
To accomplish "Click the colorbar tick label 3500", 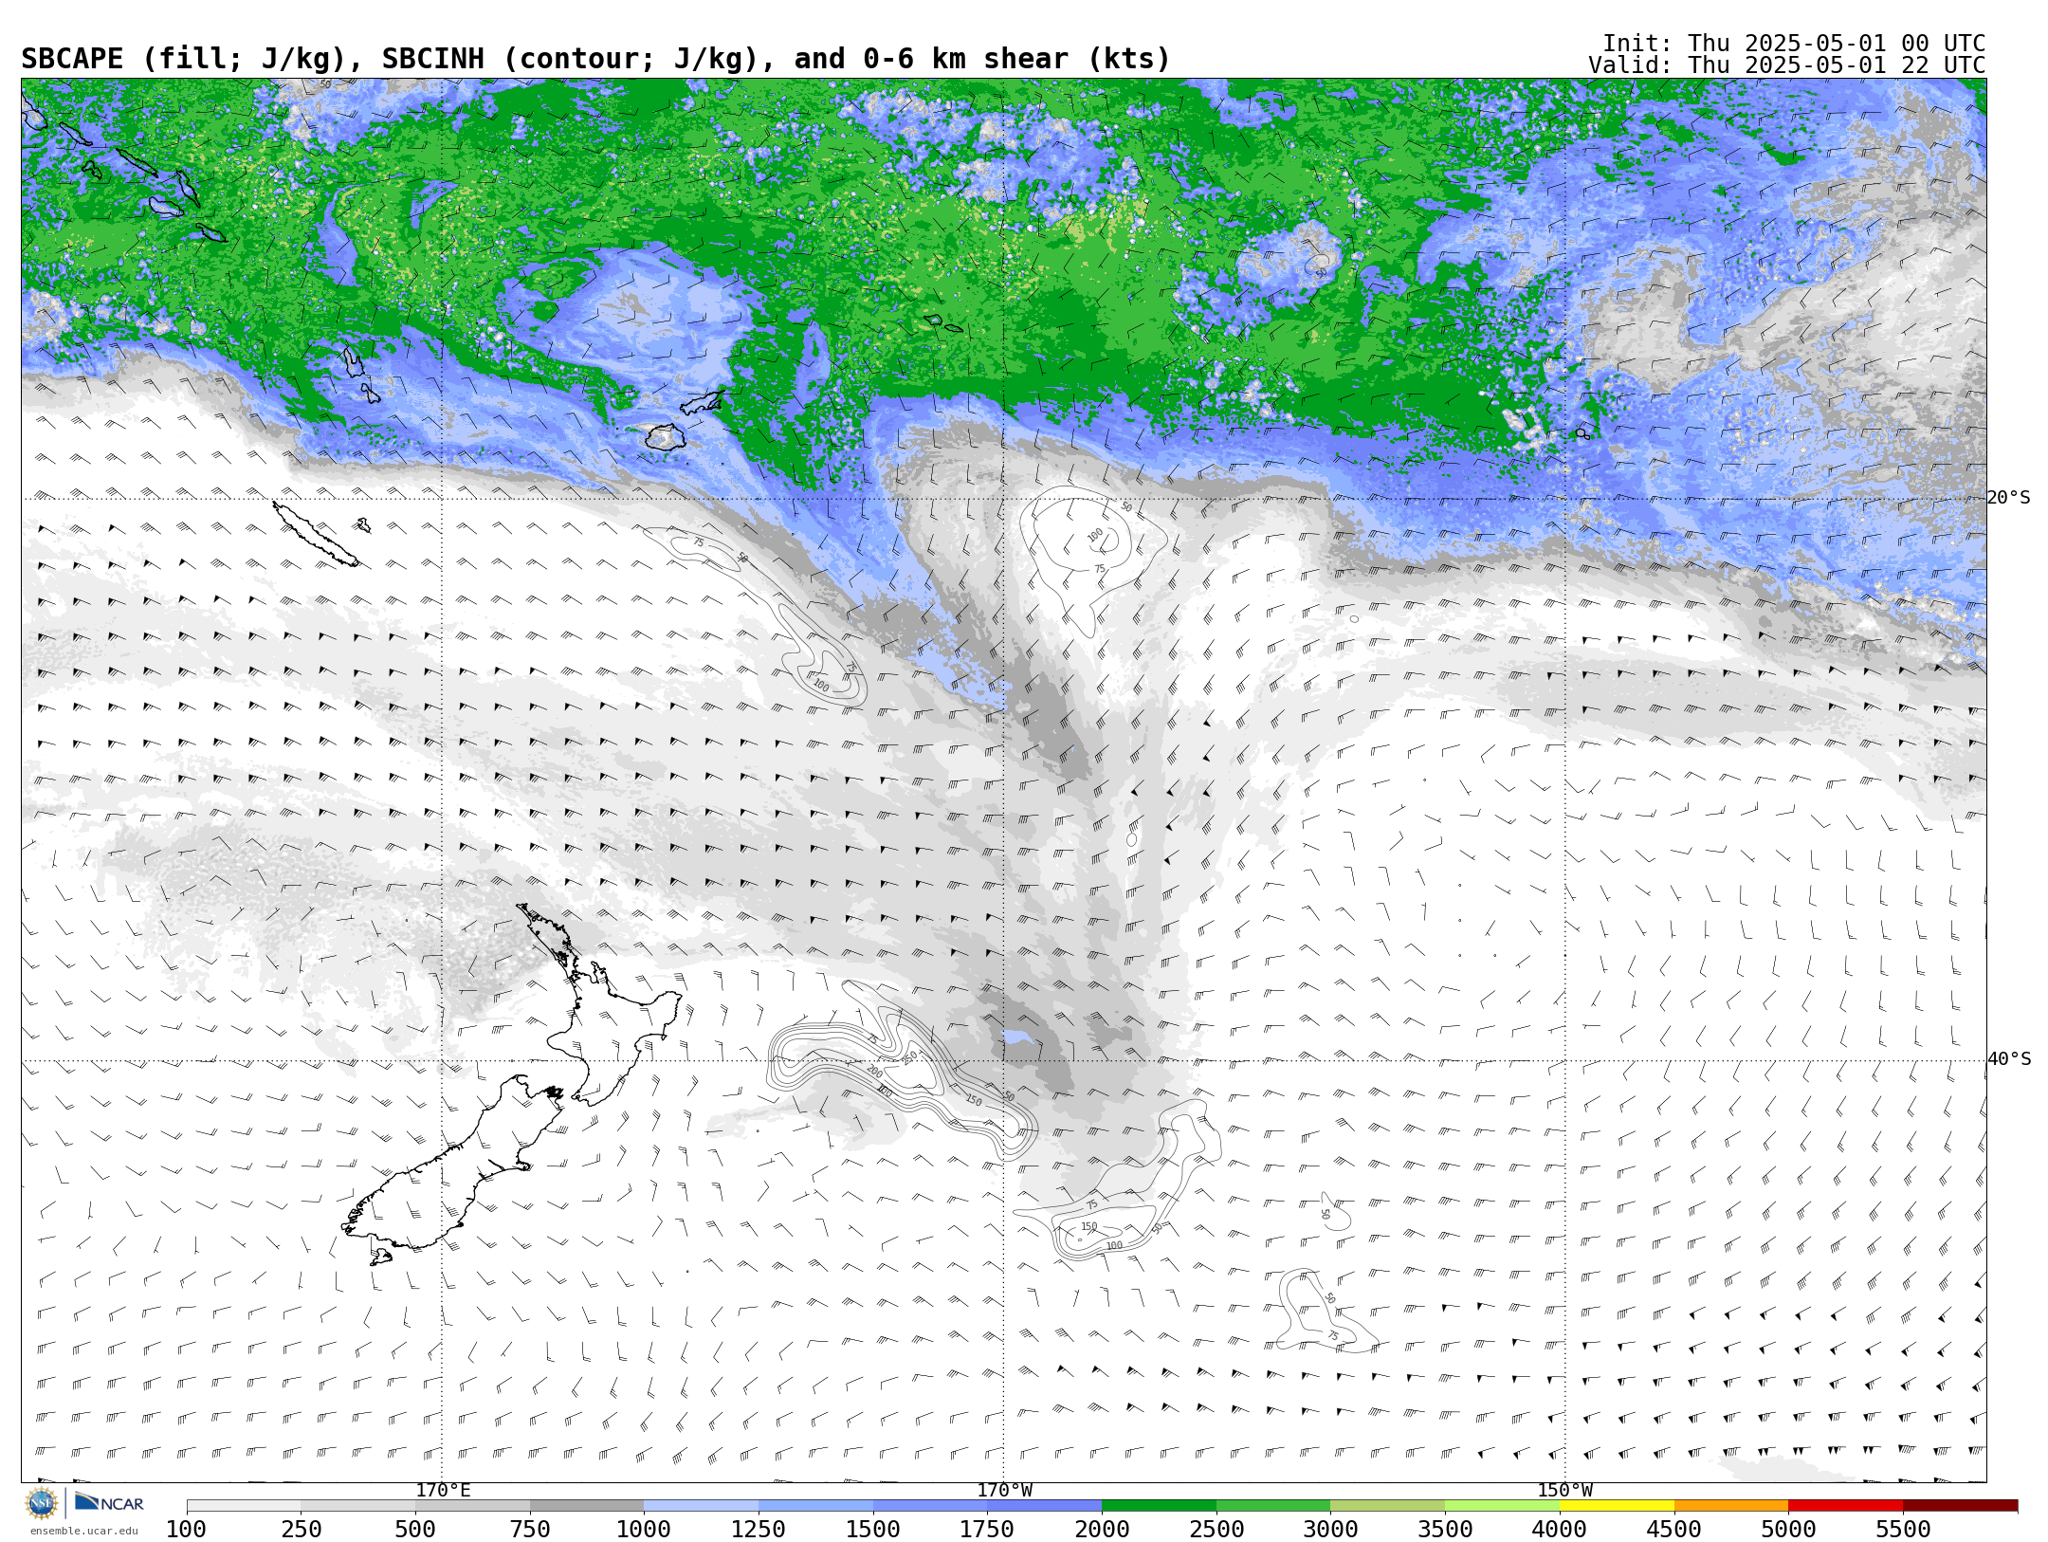I will point(1445,1530).
